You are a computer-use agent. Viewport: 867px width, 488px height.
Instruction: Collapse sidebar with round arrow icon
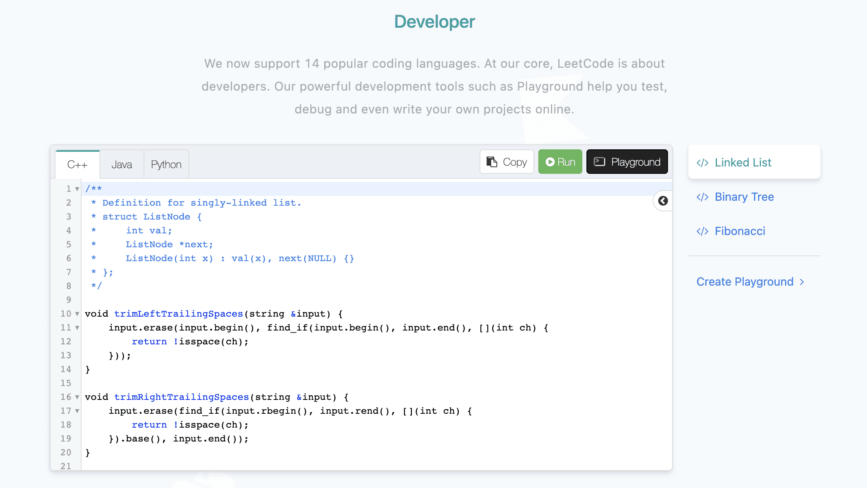pyautogui.click(x=663, y=201)
